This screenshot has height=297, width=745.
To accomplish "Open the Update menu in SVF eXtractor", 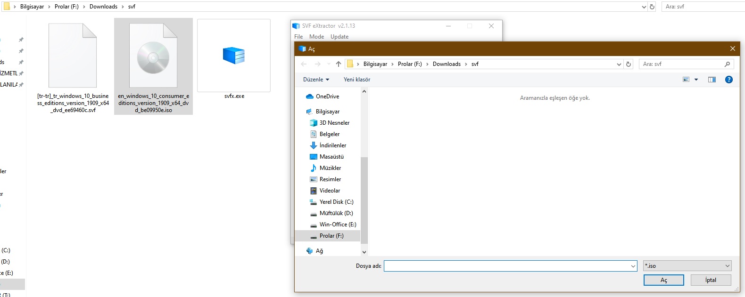I will click(339, 37).
